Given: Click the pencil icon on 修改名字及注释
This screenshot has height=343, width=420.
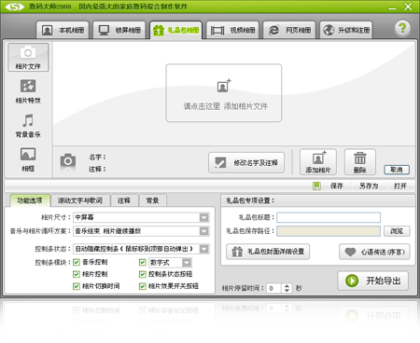Looking at the screenshot, I should (x=220, y=162).
